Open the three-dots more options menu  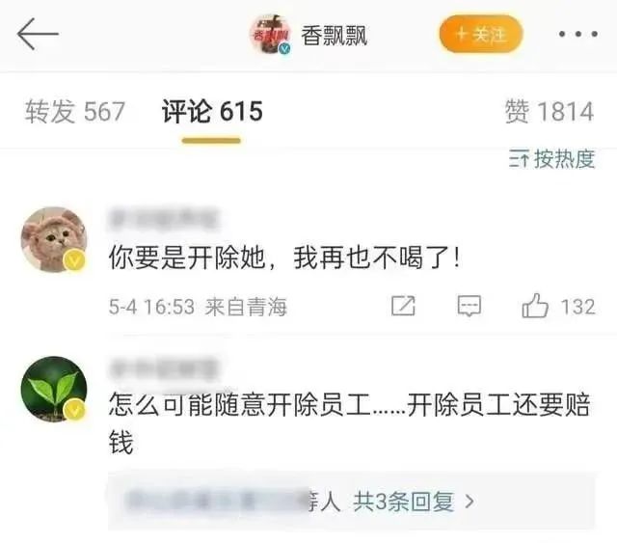pyautogui.click(x=578, y=35)
